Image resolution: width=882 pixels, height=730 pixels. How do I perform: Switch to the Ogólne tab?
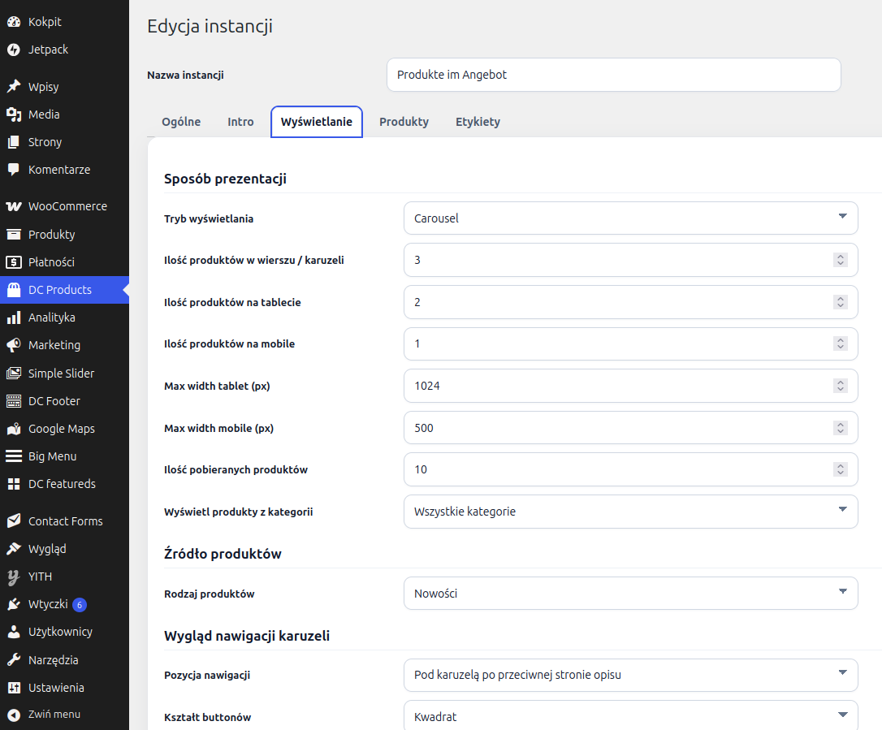click(x=181, y=122)
